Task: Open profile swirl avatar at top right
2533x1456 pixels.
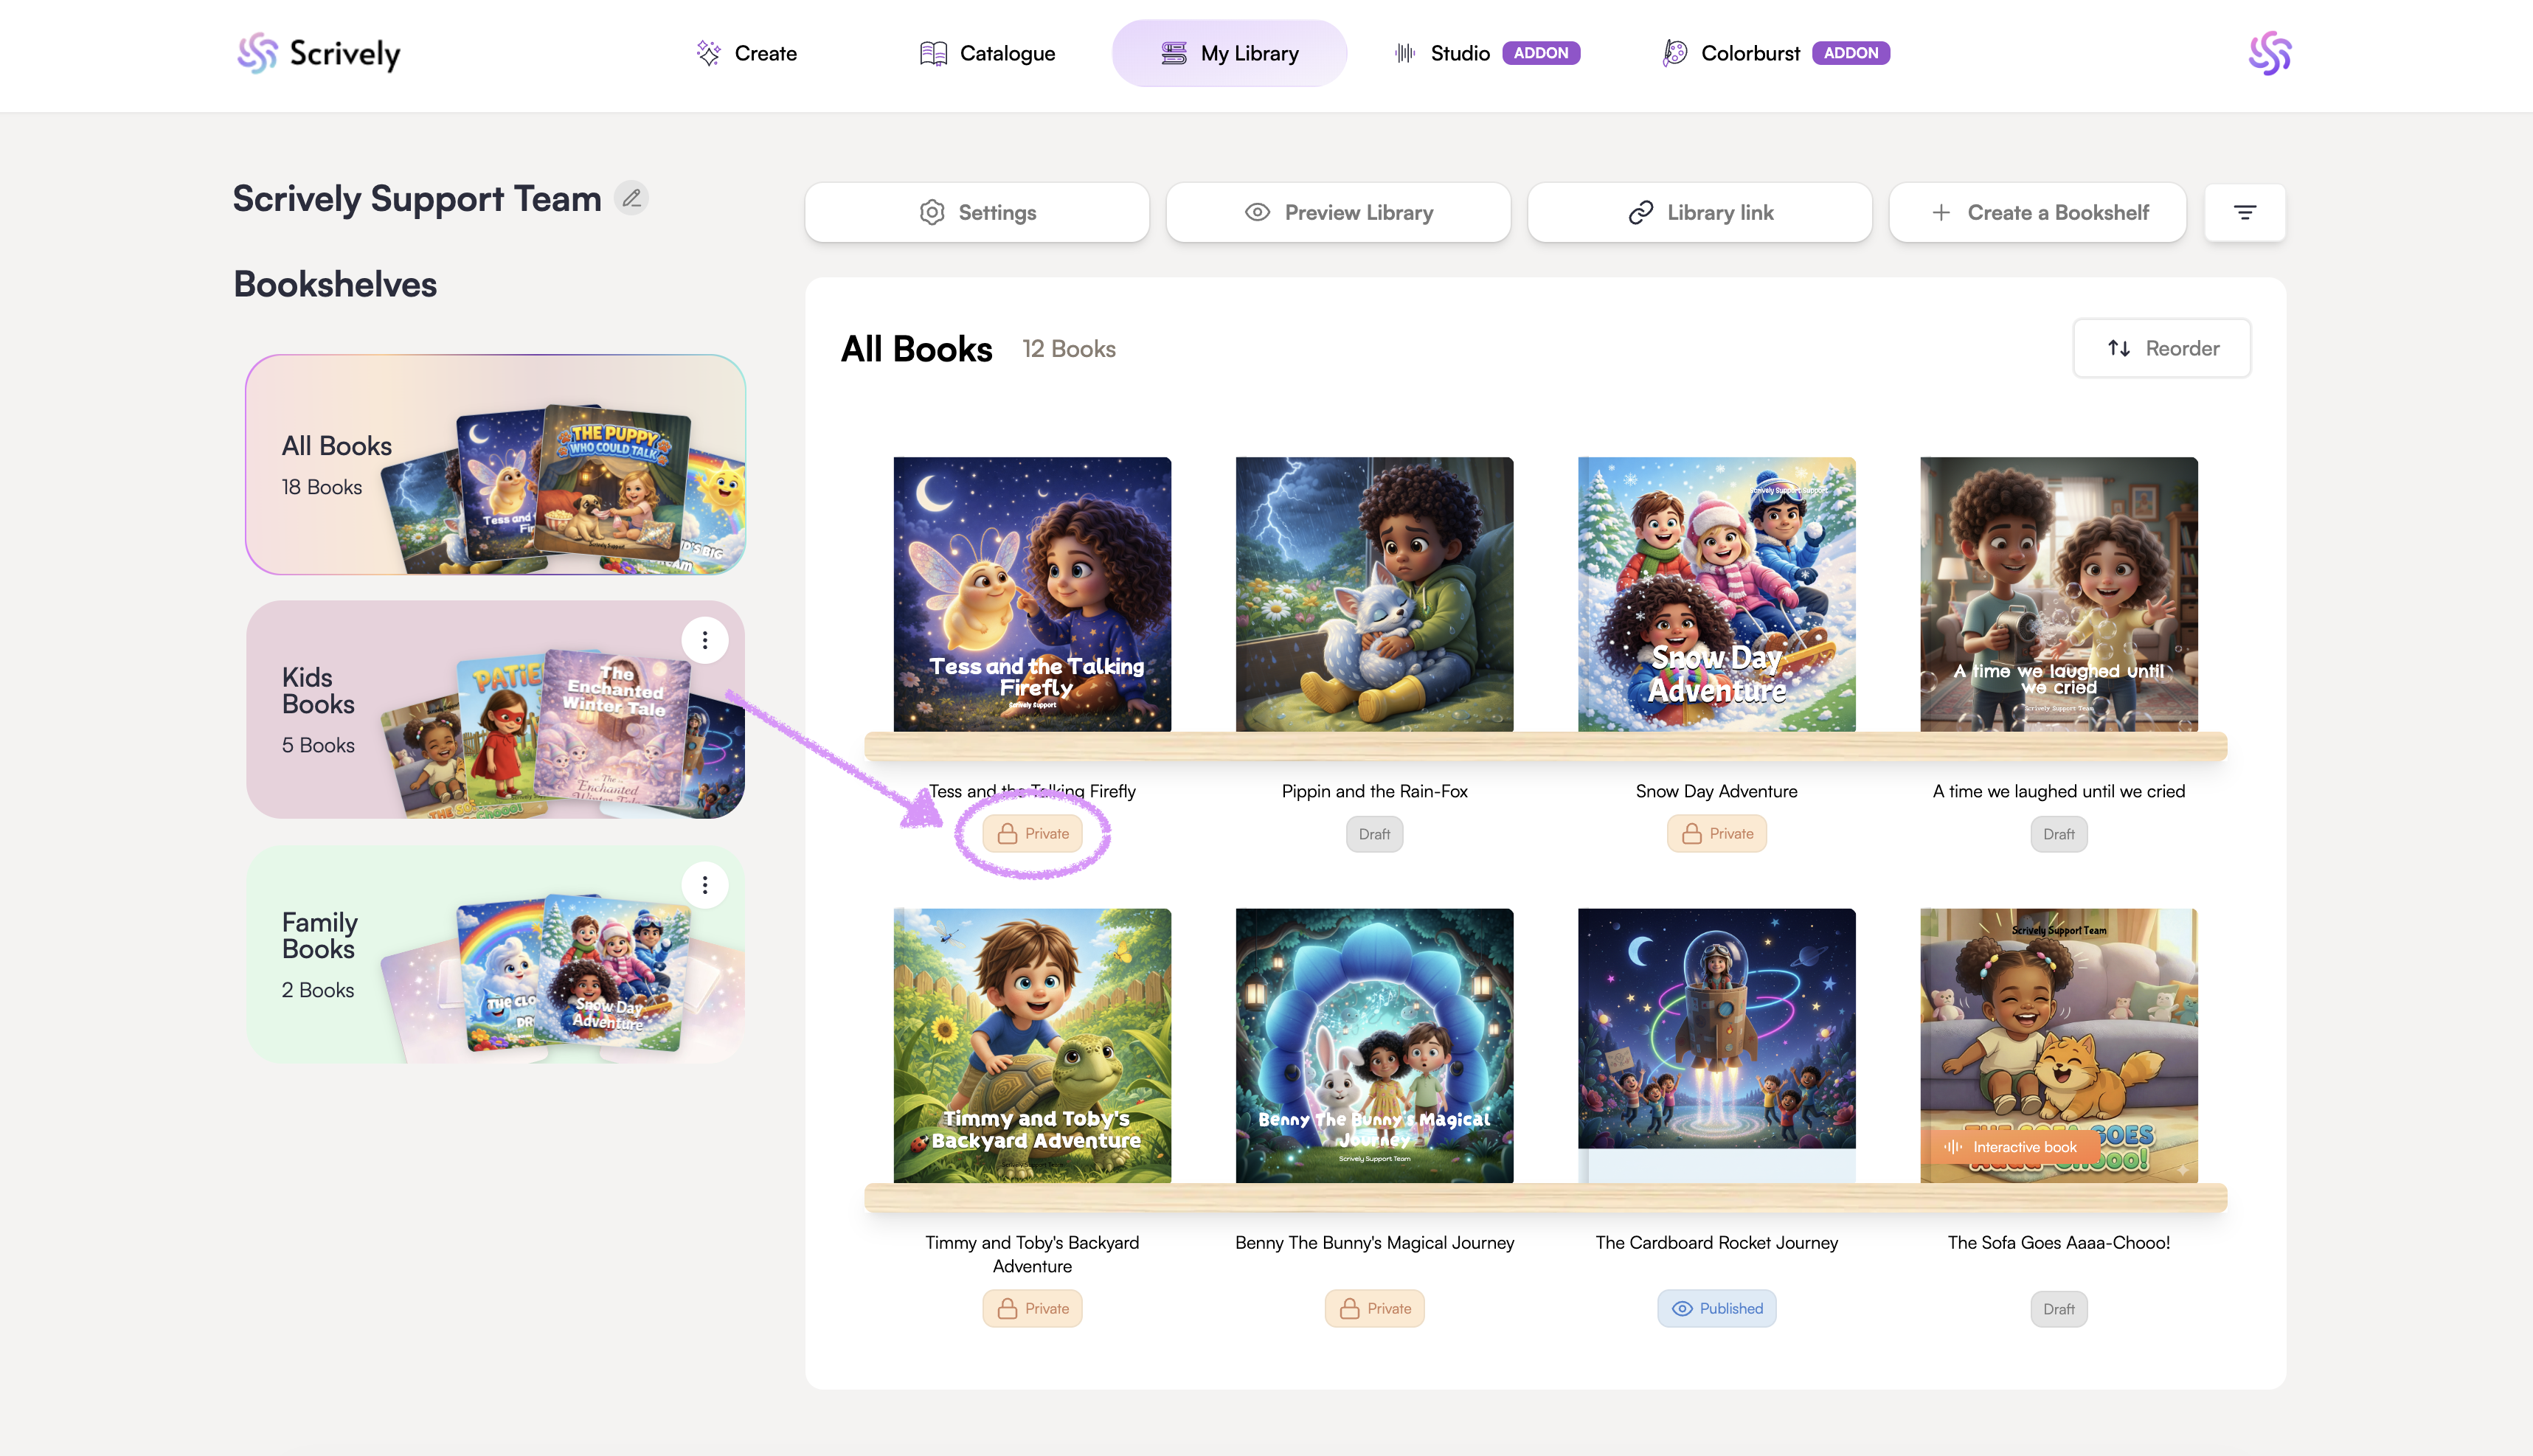Action: pos(2269,53)
